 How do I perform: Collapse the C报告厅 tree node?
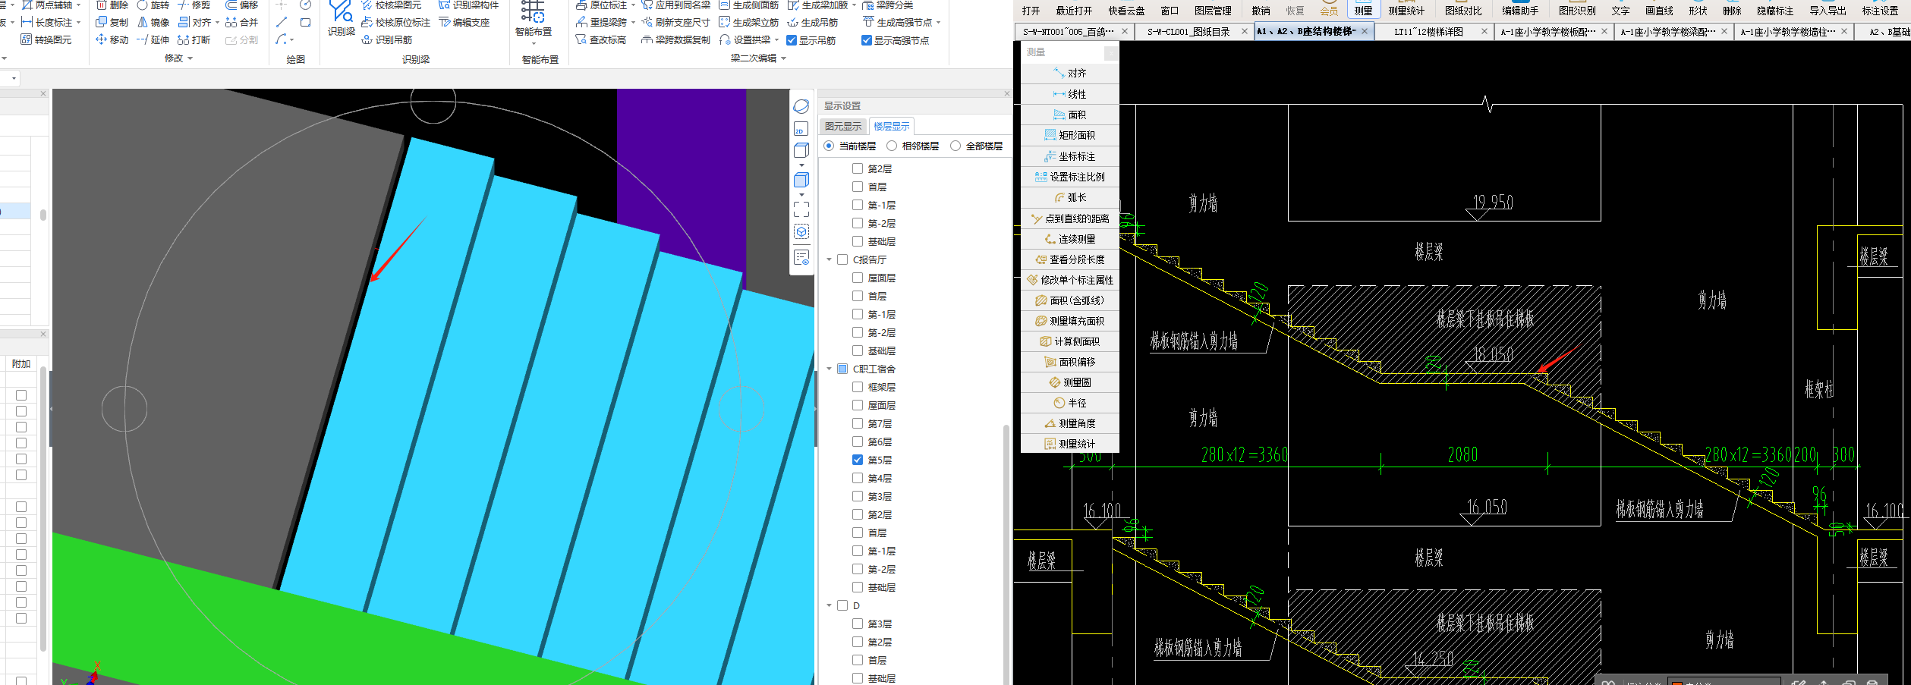click(x=829, y=259)
